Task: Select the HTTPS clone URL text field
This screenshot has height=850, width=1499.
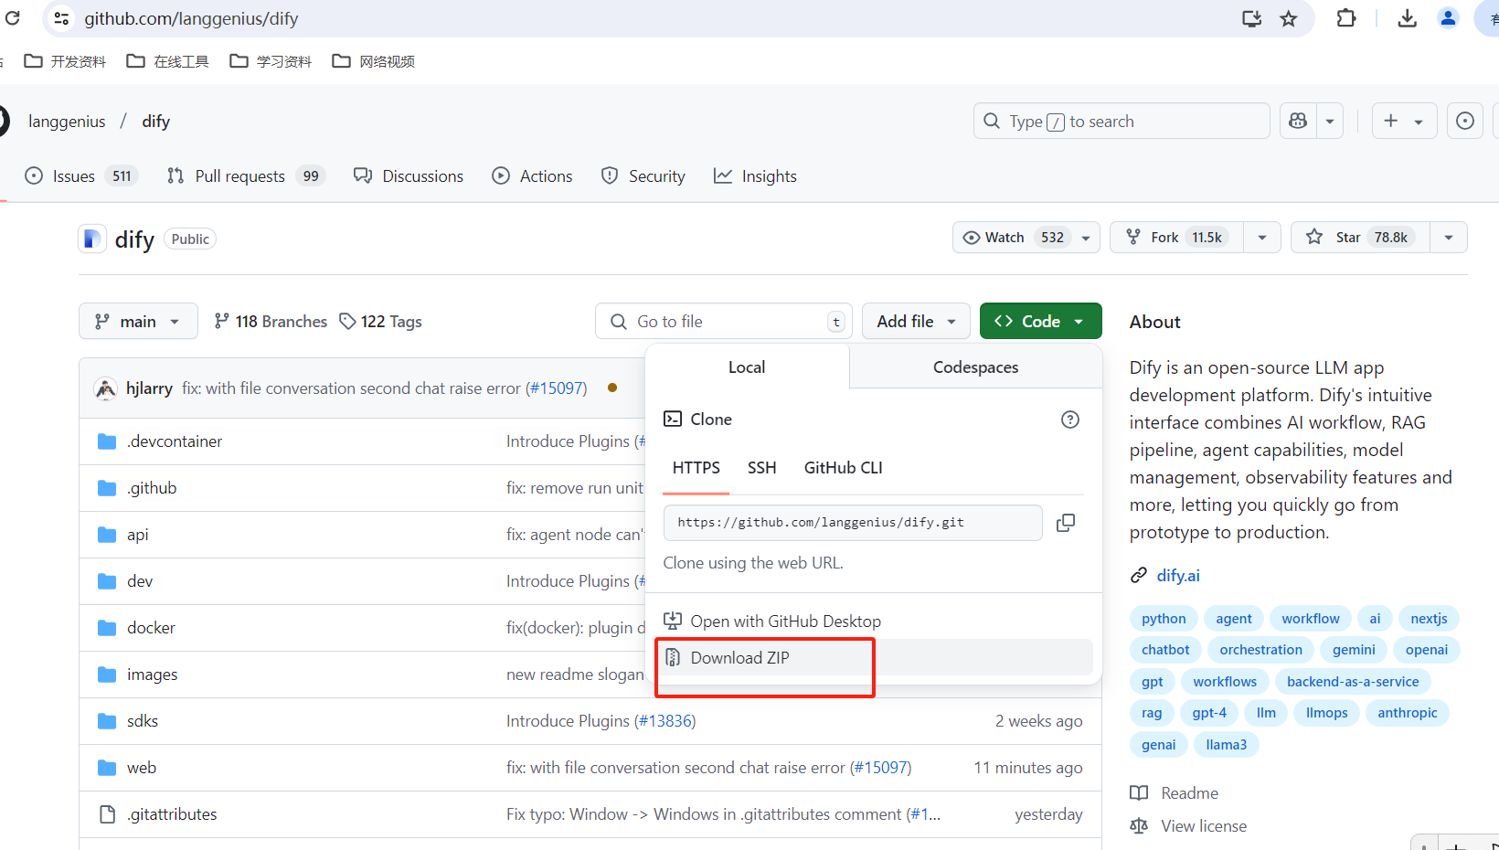Action: coord(853,523)
